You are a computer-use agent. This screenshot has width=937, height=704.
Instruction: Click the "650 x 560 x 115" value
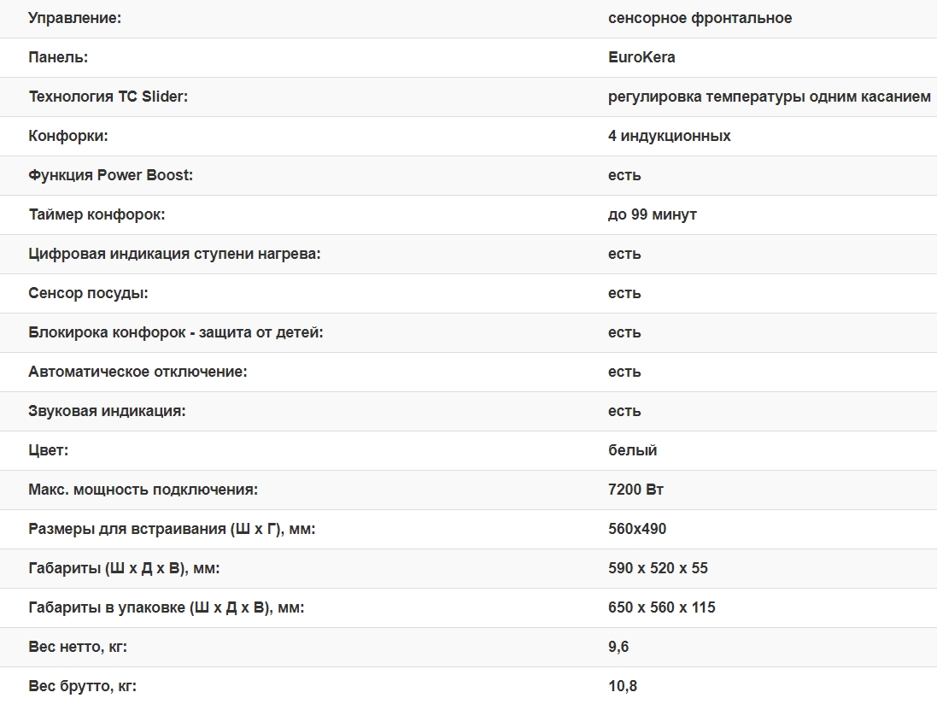click(661, 607)
